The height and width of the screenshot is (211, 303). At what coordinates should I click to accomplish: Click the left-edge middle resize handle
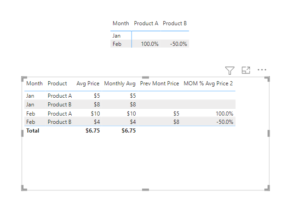(22, 133)
